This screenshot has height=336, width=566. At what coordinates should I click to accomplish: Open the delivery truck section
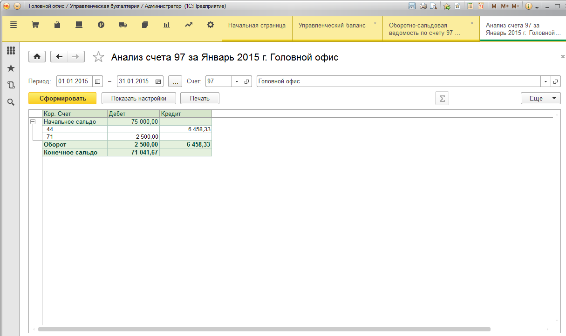click(x=123, y=25)
